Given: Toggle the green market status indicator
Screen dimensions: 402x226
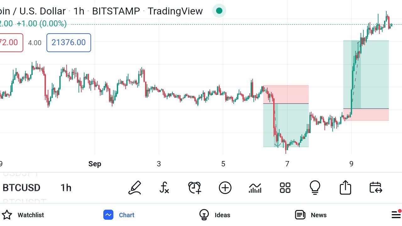Looking at the screenshot, I should point(219,11).
